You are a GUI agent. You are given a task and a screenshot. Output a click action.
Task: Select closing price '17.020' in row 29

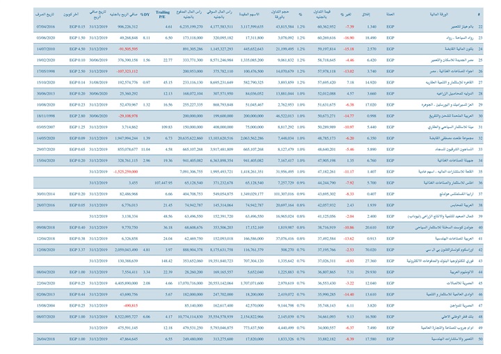pos(371,105)
